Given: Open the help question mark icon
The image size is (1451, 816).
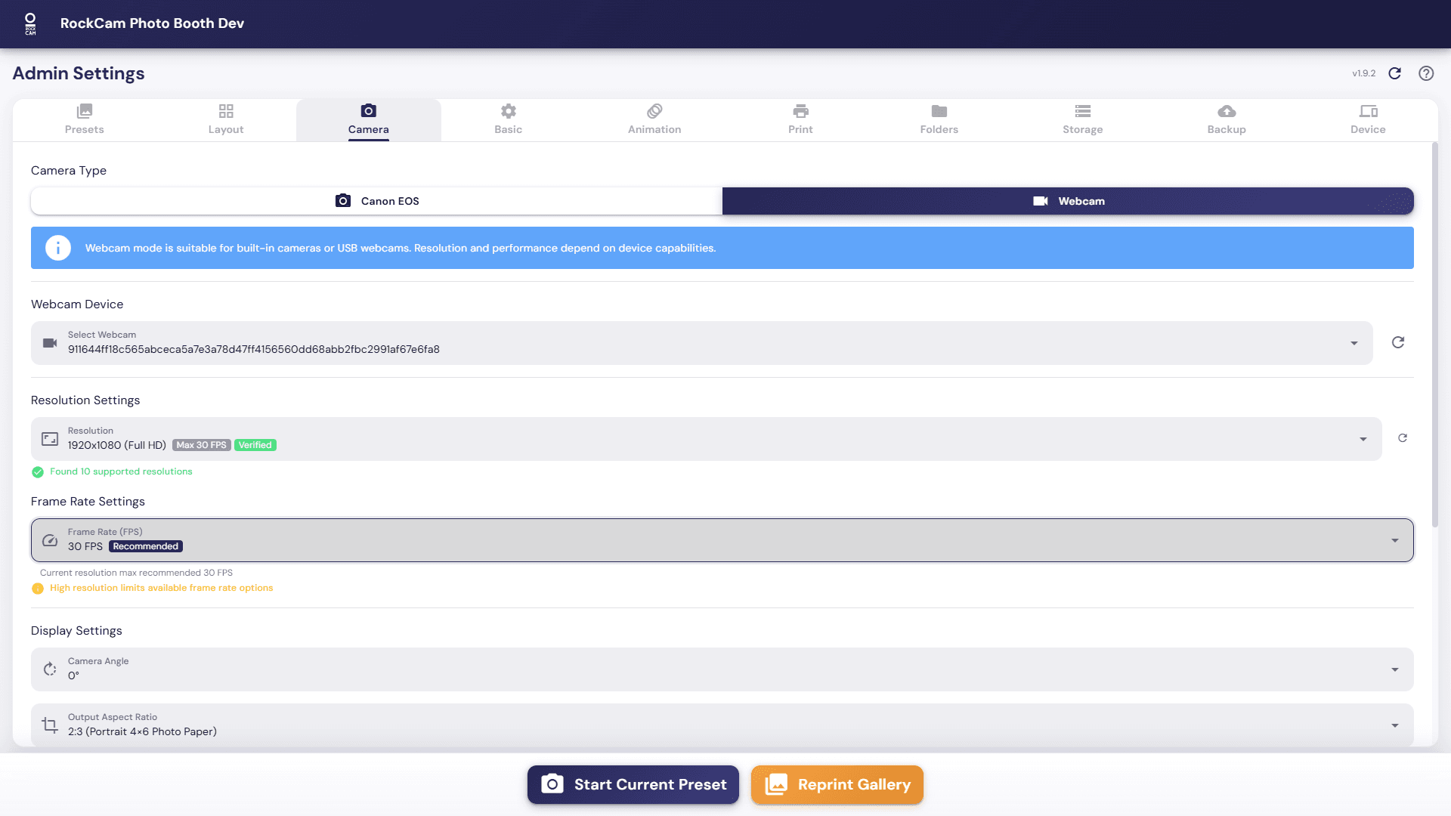Looking at the screenshot, I should (1426, 73).
